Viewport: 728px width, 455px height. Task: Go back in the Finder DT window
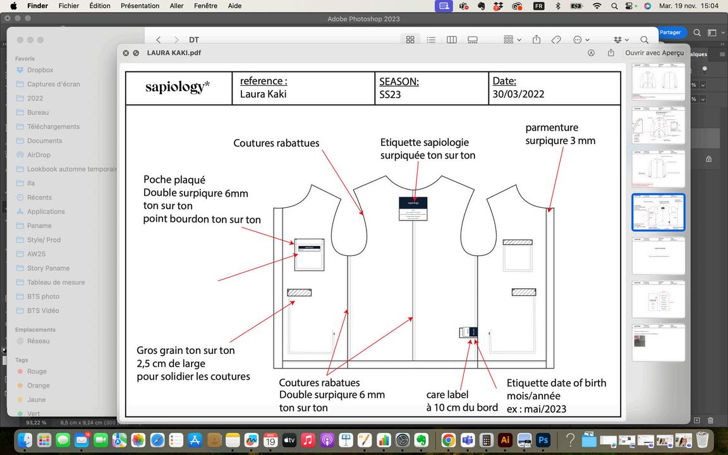click(x=159, y=40)
